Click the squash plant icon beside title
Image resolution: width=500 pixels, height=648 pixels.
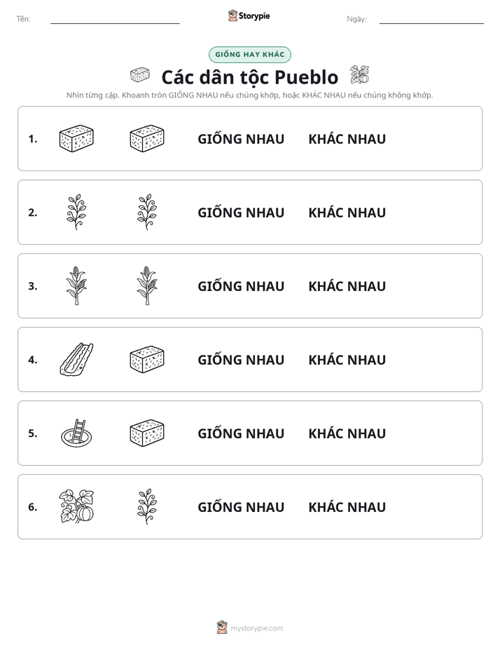pyautogui.click(x=360, y=75)
